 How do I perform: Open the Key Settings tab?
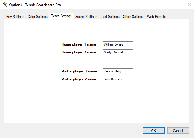coord(15,17)
